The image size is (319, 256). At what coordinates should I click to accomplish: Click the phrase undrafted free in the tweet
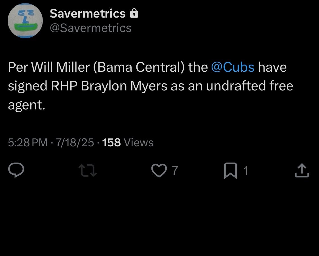coord(250,86)
